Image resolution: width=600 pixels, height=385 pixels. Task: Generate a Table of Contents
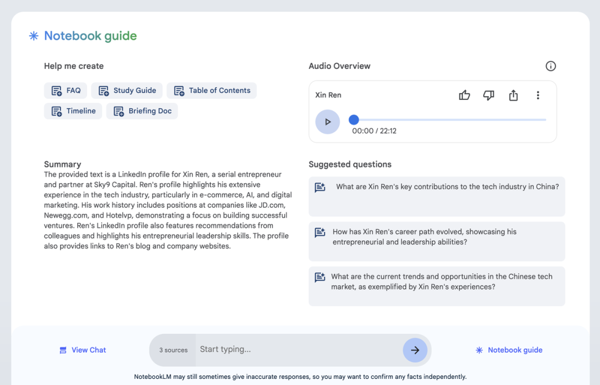tap(212, 91)
